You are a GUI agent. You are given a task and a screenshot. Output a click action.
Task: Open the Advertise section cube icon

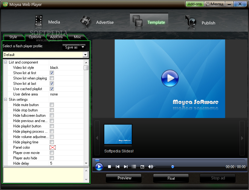85,21
